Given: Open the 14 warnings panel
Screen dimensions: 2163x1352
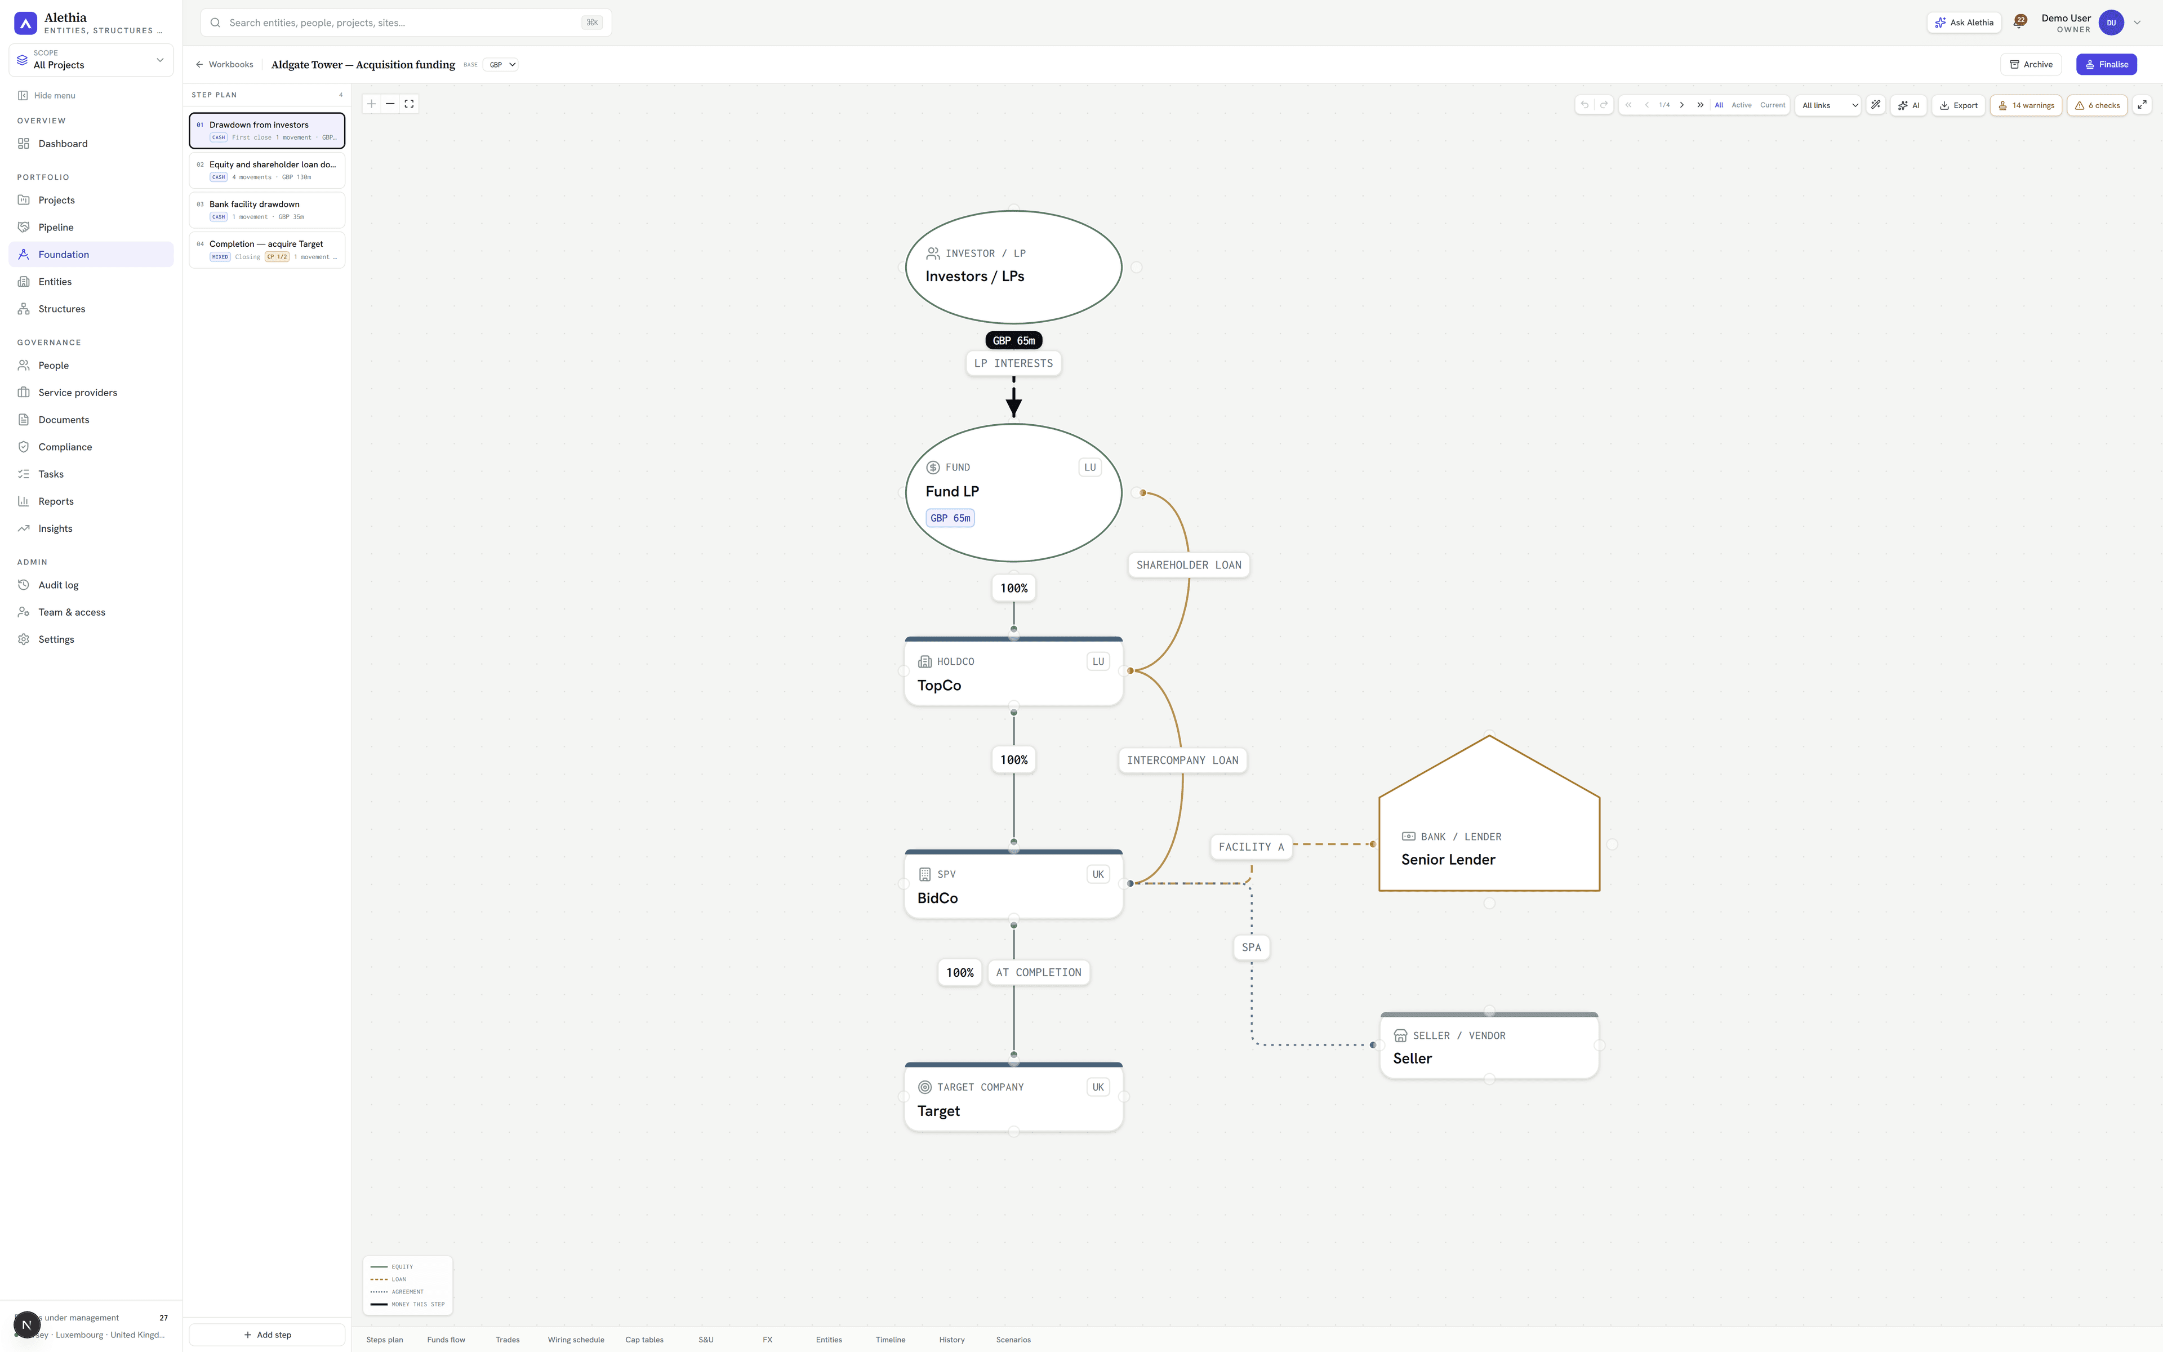Looking at the screenshot, I should tap(2026, 105).
